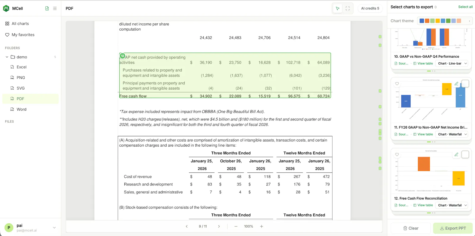Screen dimensions: 475x236
Task: Click the Clear button
Action: pyautogui.click(x=411, y=228)
